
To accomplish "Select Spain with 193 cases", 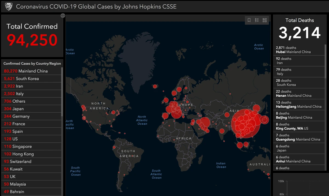I will click(x=32, y=131).
